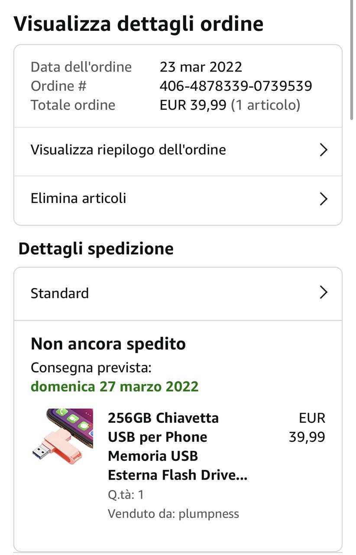Tap the Non ancora spedito status heading
356x555 pixels.
tap(108, 344)
